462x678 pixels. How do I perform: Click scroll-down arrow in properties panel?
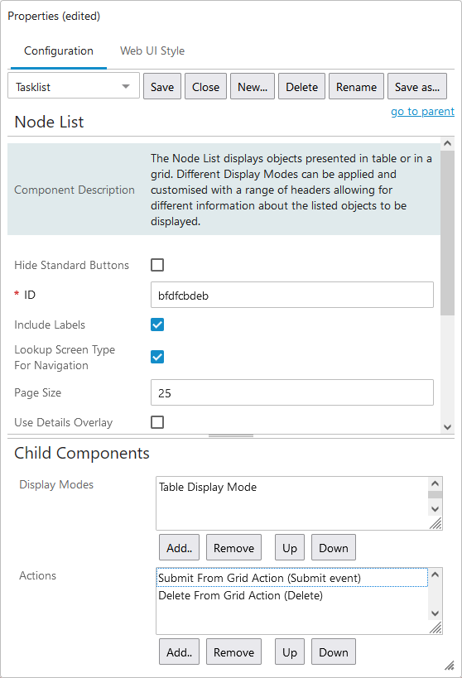click(448, 427)
